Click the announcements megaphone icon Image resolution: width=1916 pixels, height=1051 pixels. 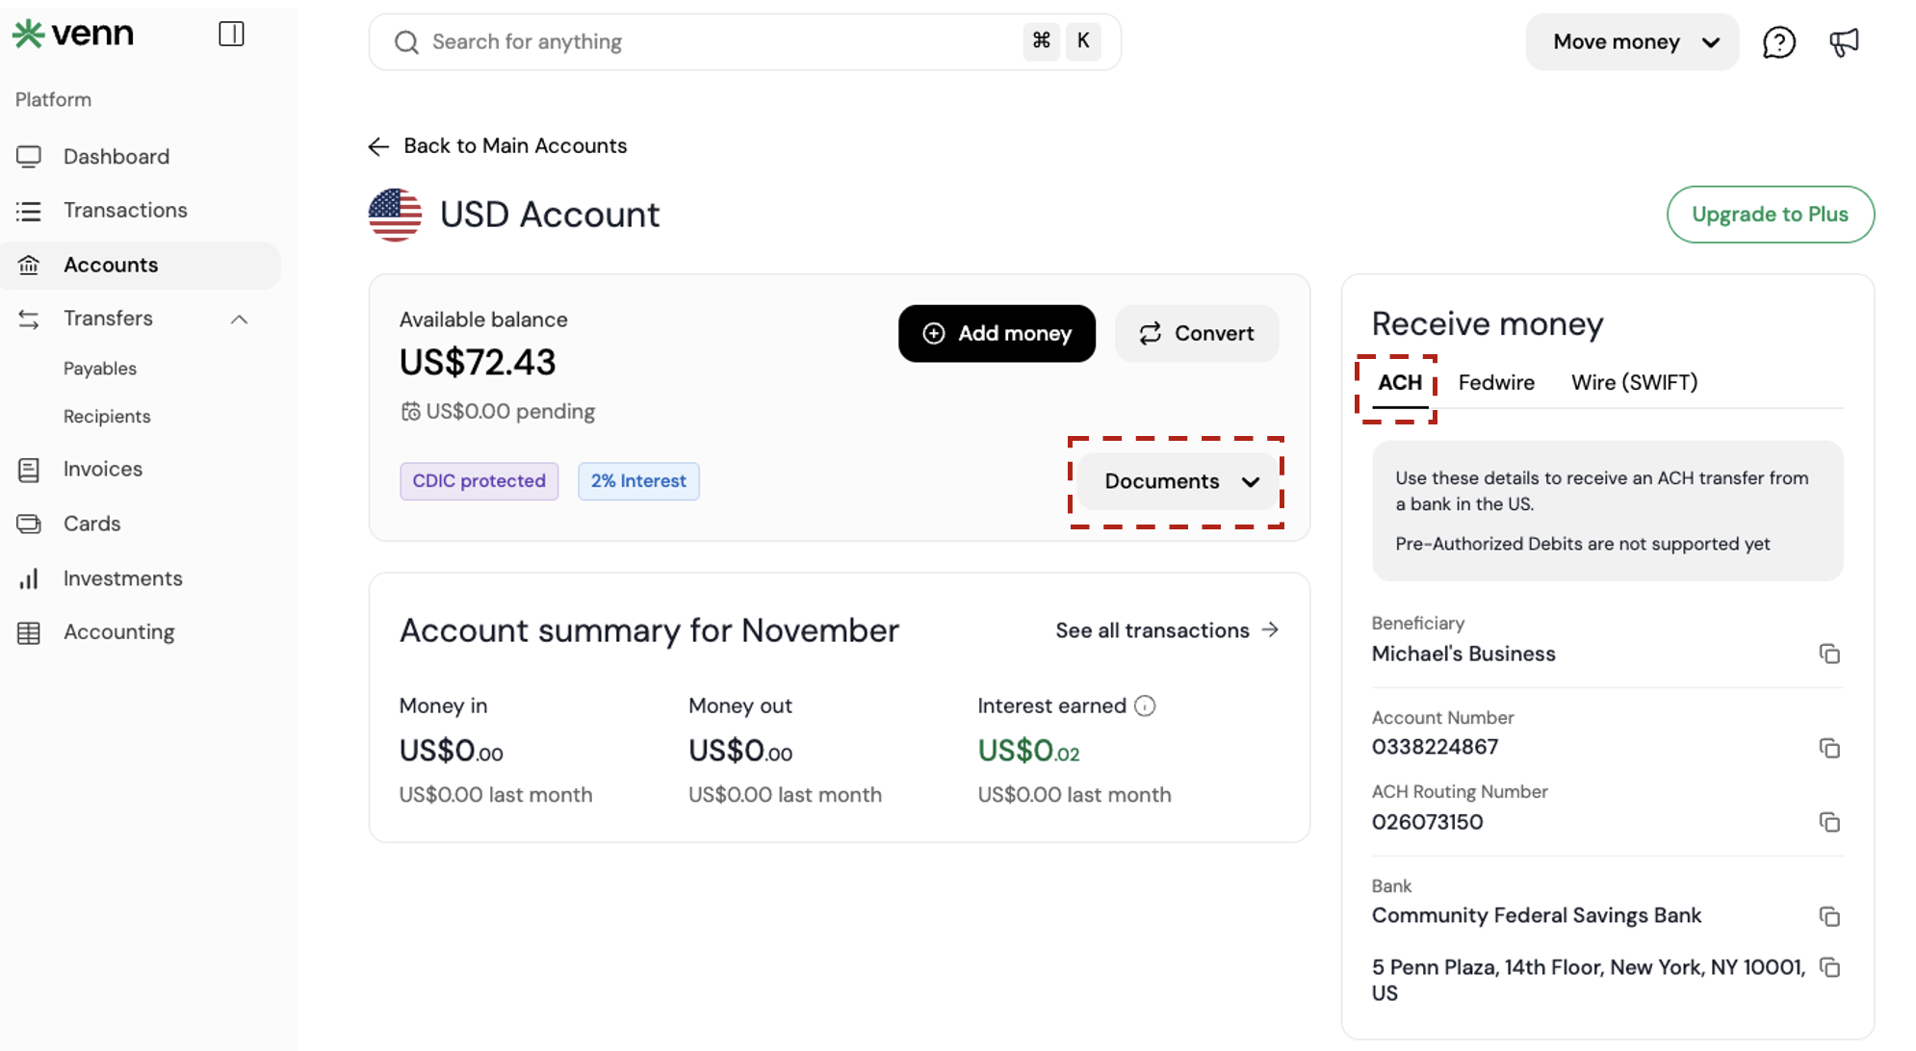(x=1844, y=42)
